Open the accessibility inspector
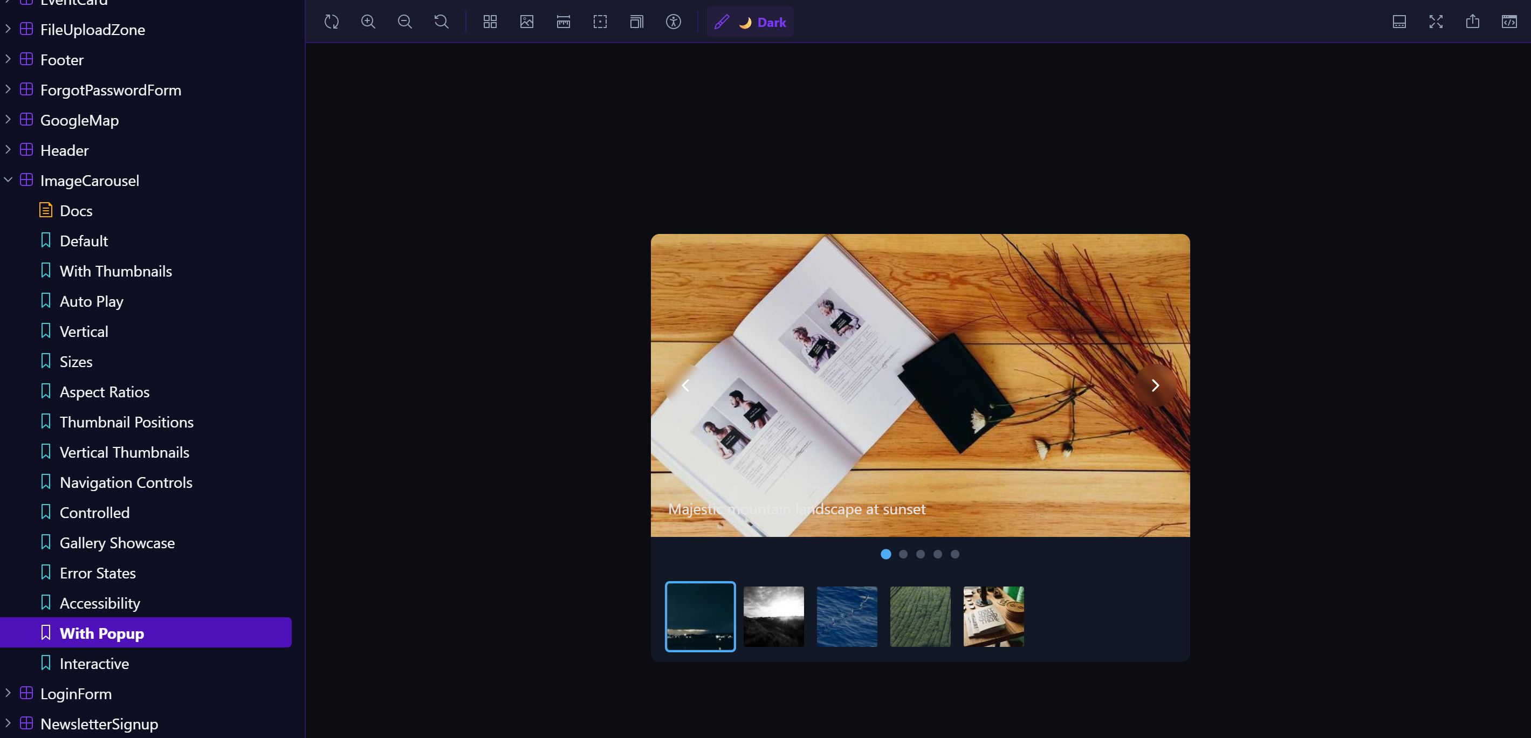Viewport: 1531px width, 738px height. pos(674,22)
